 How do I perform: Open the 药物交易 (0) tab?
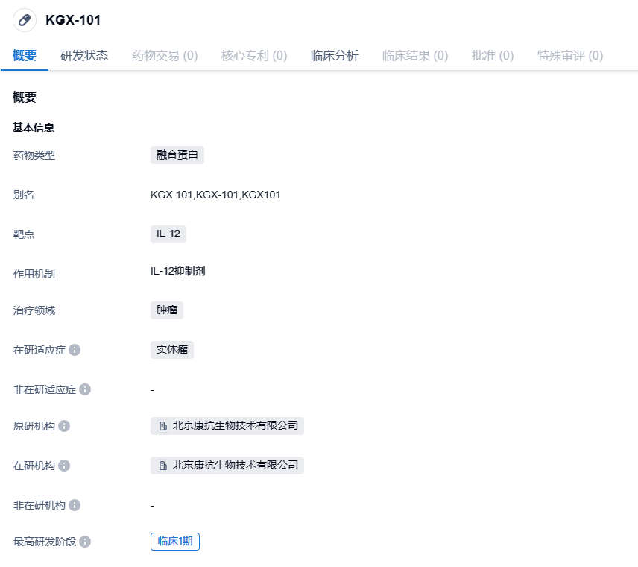(164, 55)
